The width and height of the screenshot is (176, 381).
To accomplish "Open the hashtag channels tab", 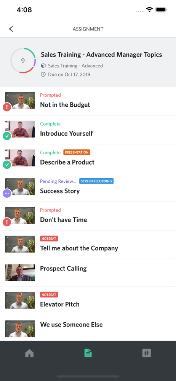I will 147,353.
